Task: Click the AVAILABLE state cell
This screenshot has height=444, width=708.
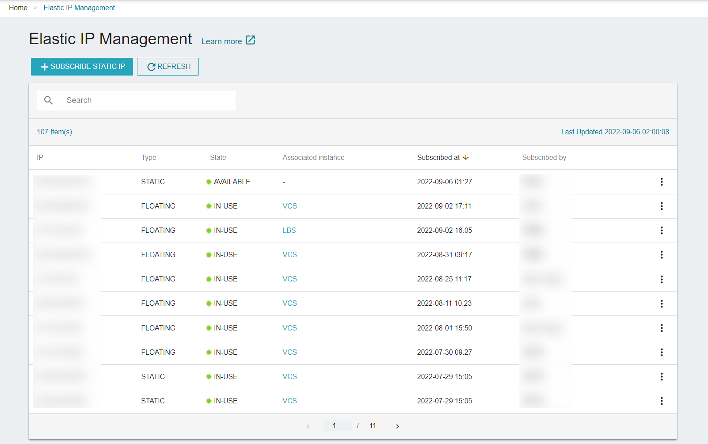Action: (x=228, y=182)
